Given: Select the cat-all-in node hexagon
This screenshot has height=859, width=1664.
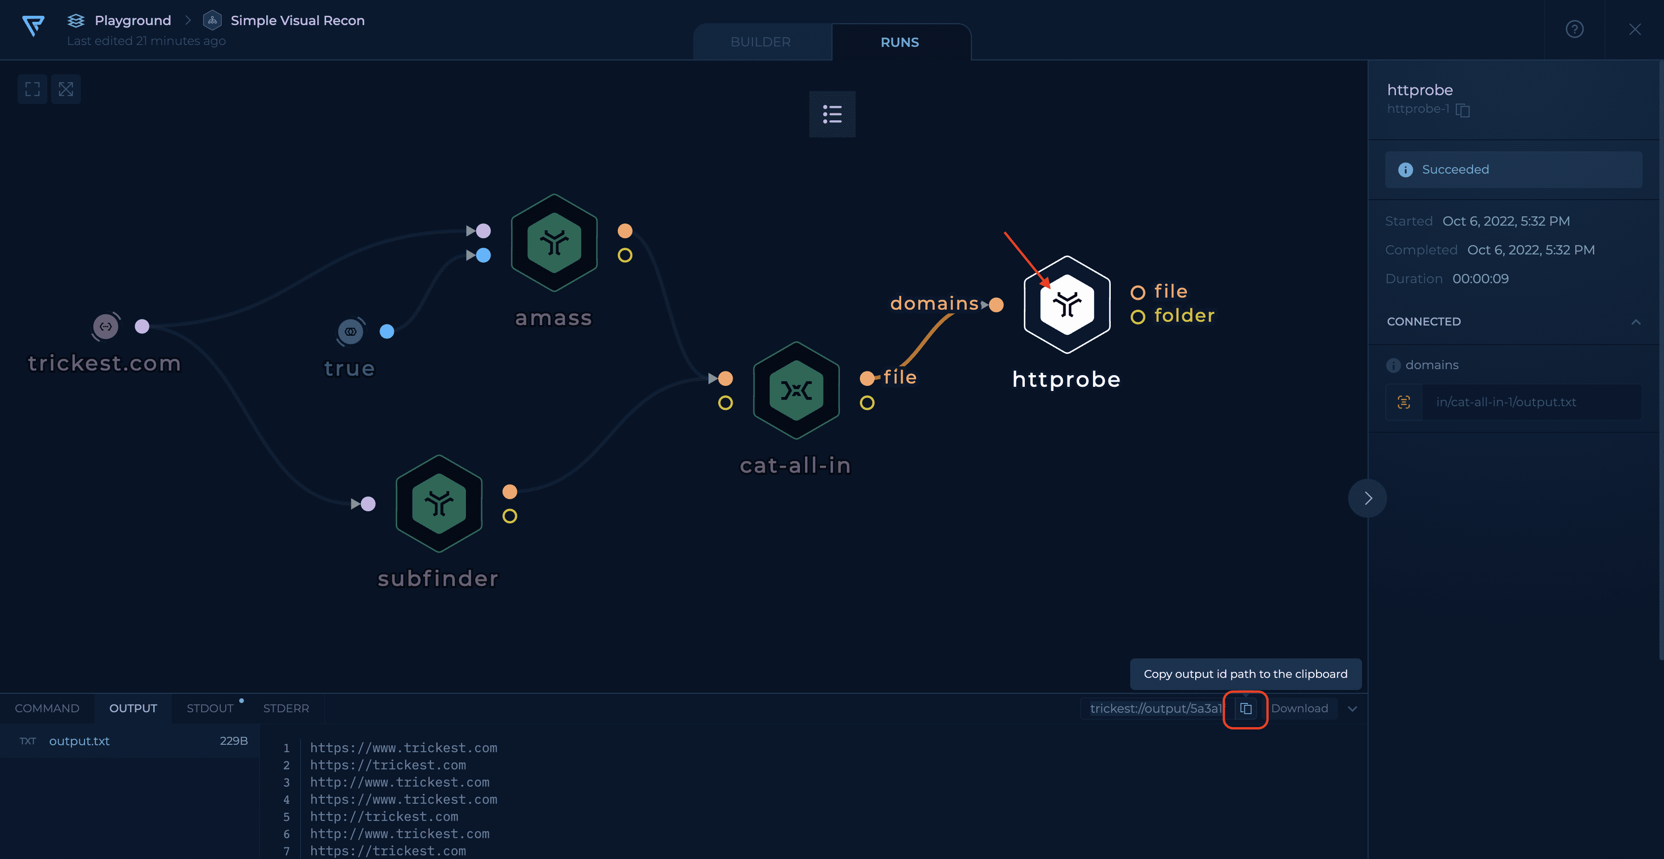Looking at the screenshot, I should coord(797,390).
